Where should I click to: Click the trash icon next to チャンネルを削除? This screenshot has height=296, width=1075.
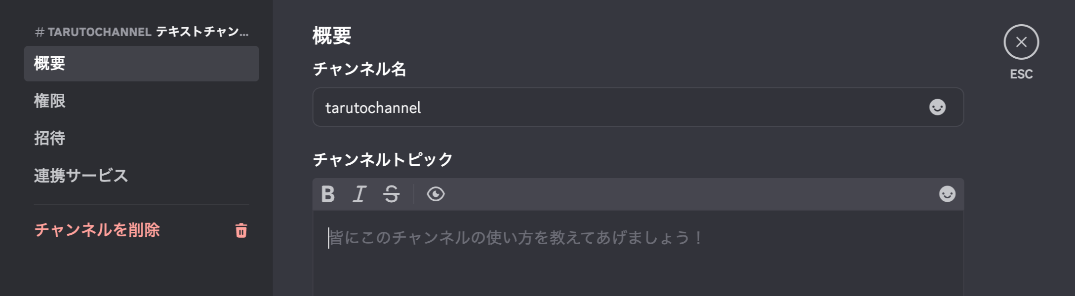(240, 230)
